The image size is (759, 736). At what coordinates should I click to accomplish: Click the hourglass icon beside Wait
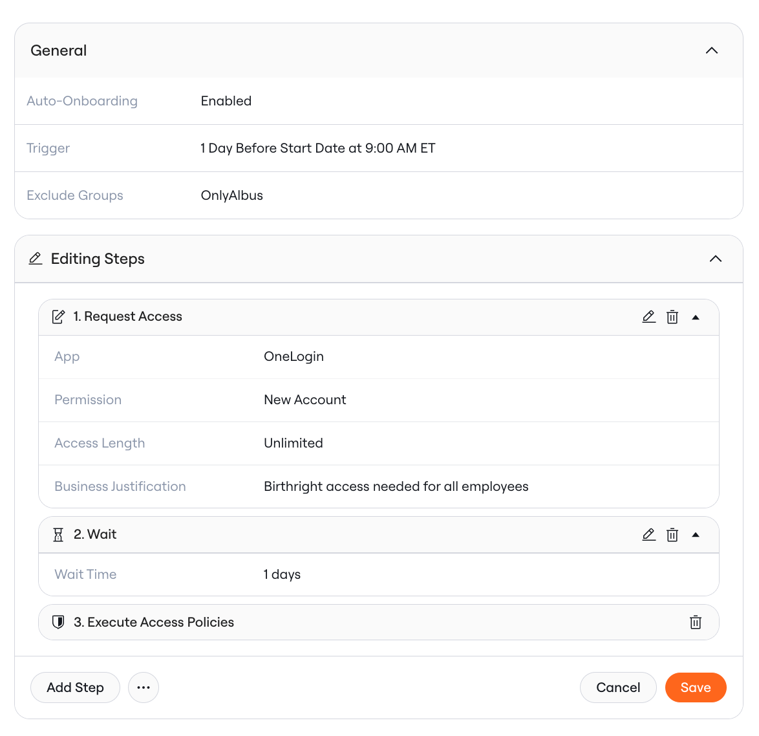pos(58,535)
